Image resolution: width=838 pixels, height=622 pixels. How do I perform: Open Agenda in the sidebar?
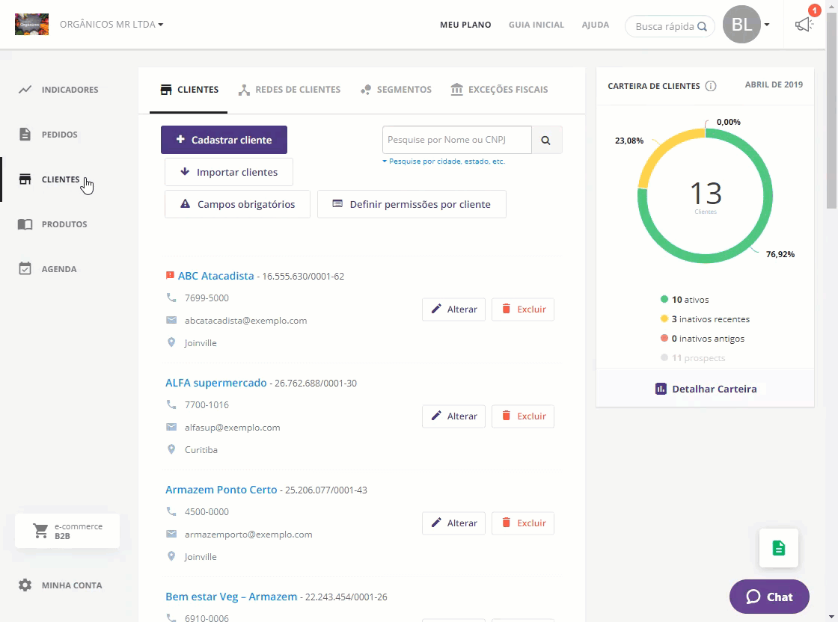[58, 269]
